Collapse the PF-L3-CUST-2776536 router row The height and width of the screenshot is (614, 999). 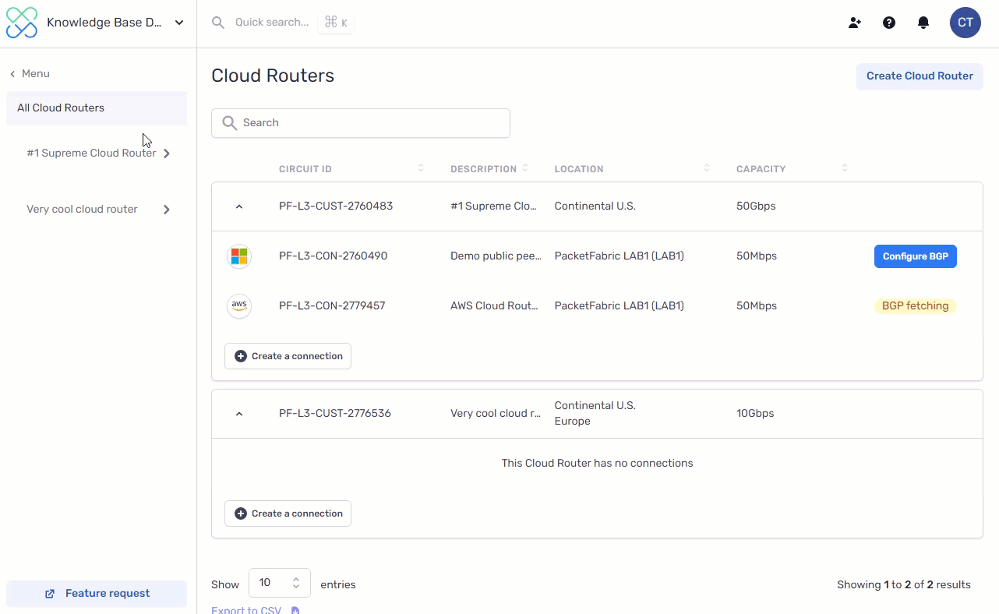pos(239,413)
